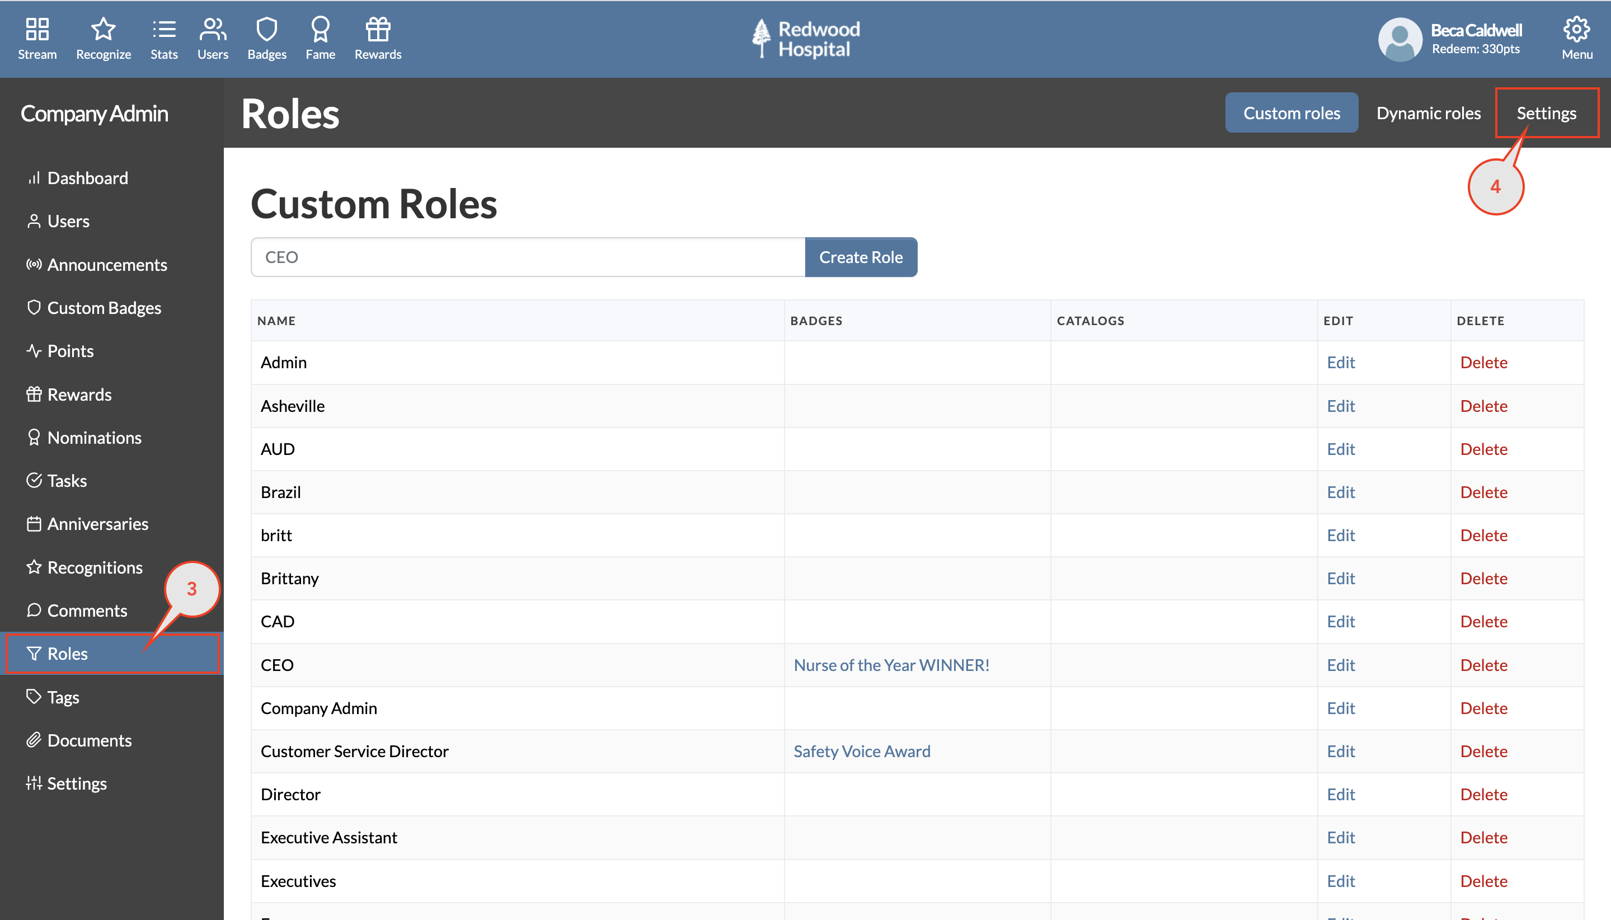Click the Create Role button

pos(861,256)
